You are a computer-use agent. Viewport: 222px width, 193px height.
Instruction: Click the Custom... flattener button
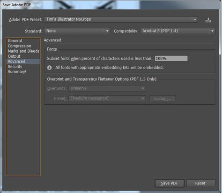click(163, 99)
